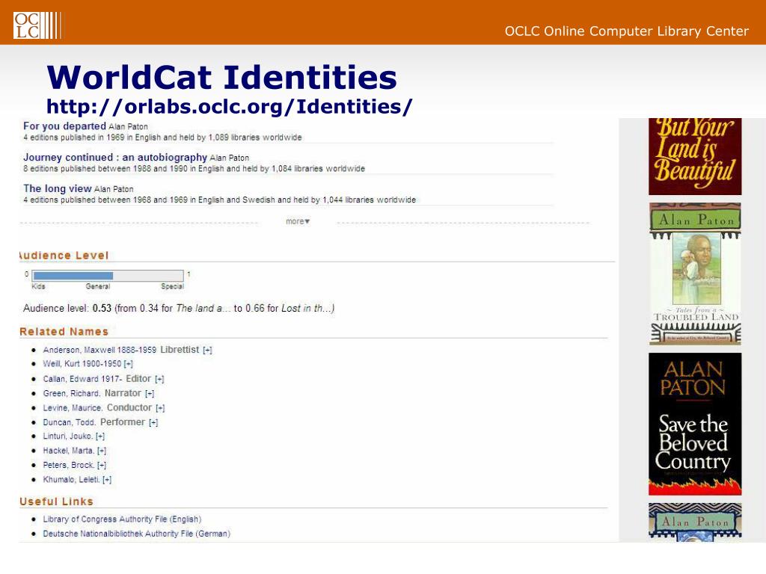The height and width of the screenshot is (574, 766).
Task: Open Anderson, Maxwell 1888-1959 link
Action: [99, 350]
